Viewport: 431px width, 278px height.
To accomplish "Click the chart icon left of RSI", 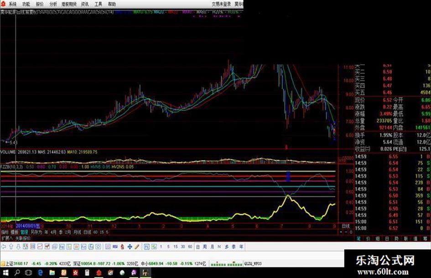I will click(x=108, y=247).
